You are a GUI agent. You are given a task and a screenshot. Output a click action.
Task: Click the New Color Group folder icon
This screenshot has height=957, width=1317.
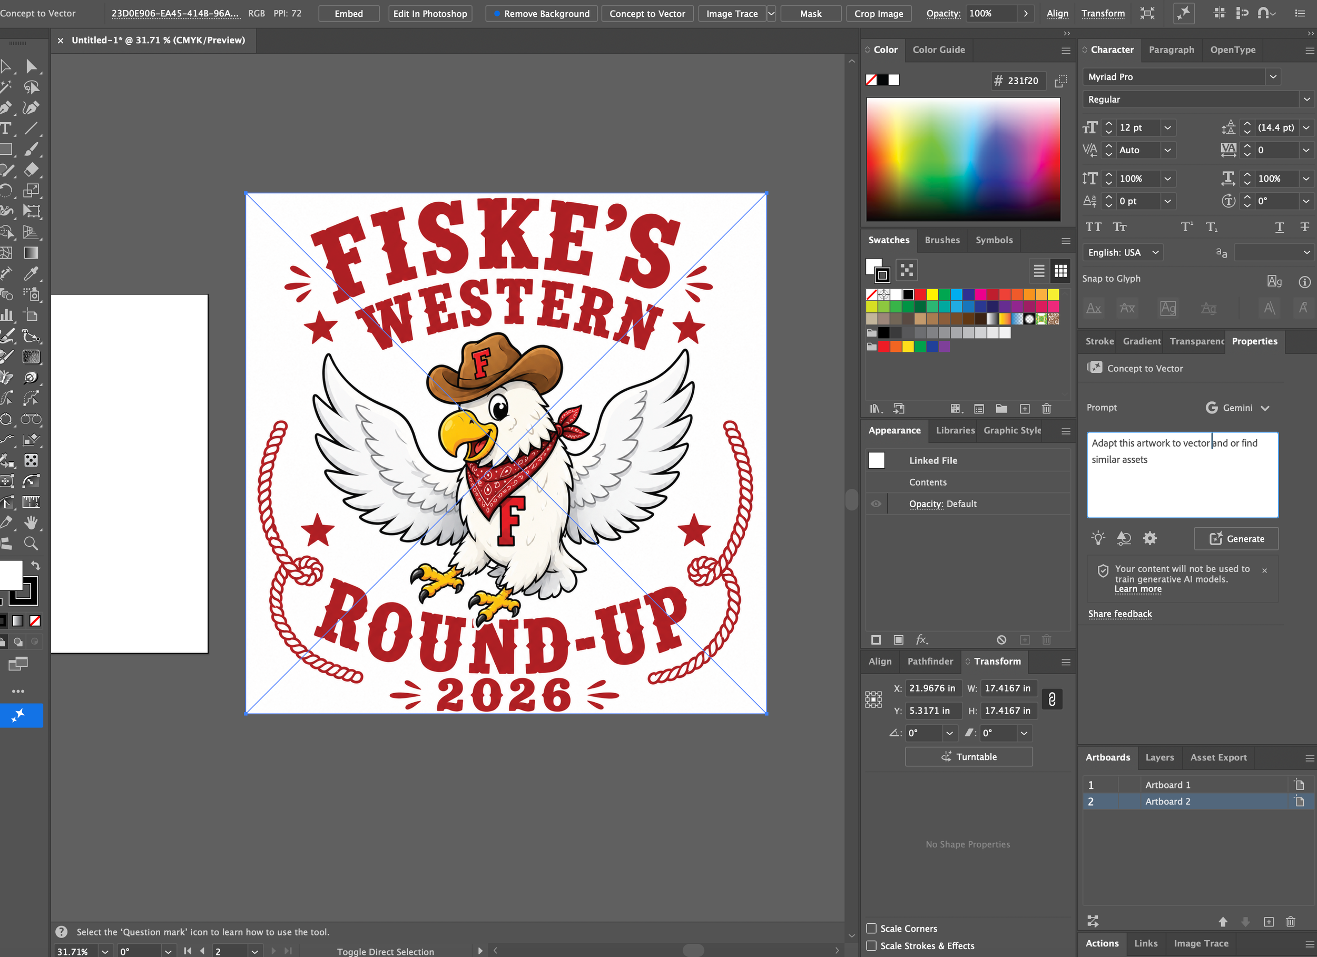pyautogui.click(x=1001, y=409)
